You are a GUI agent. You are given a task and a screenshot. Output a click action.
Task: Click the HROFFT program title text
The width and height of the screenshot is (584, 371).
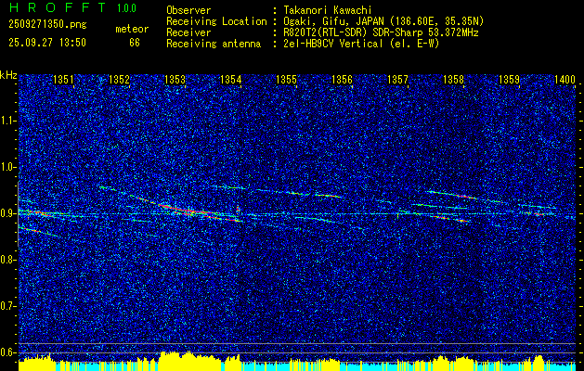[x=58, y=7]
